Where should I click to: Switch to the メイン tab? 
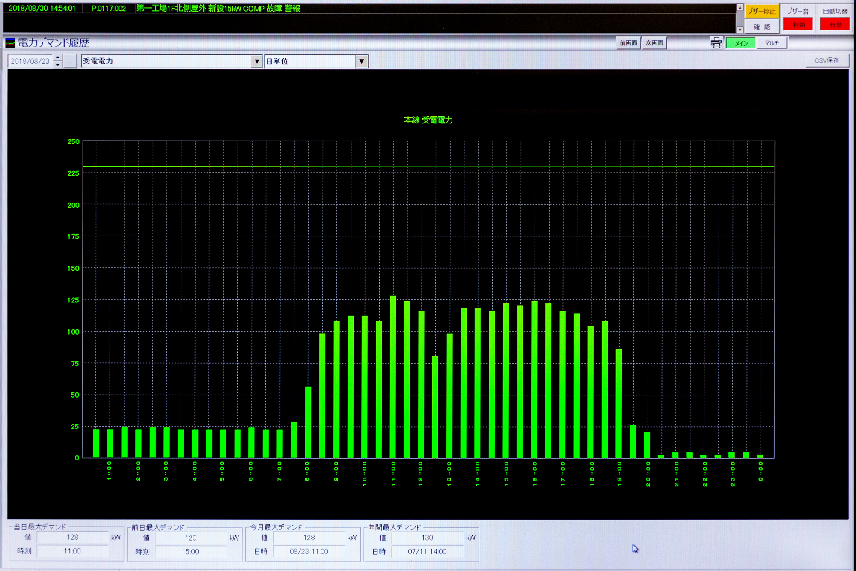click(x=741, y=43)
